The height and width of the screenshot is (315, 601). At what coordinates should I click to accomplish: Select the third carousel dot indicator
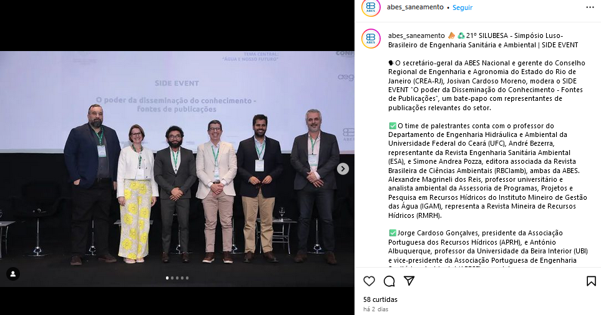coord(177,278)
